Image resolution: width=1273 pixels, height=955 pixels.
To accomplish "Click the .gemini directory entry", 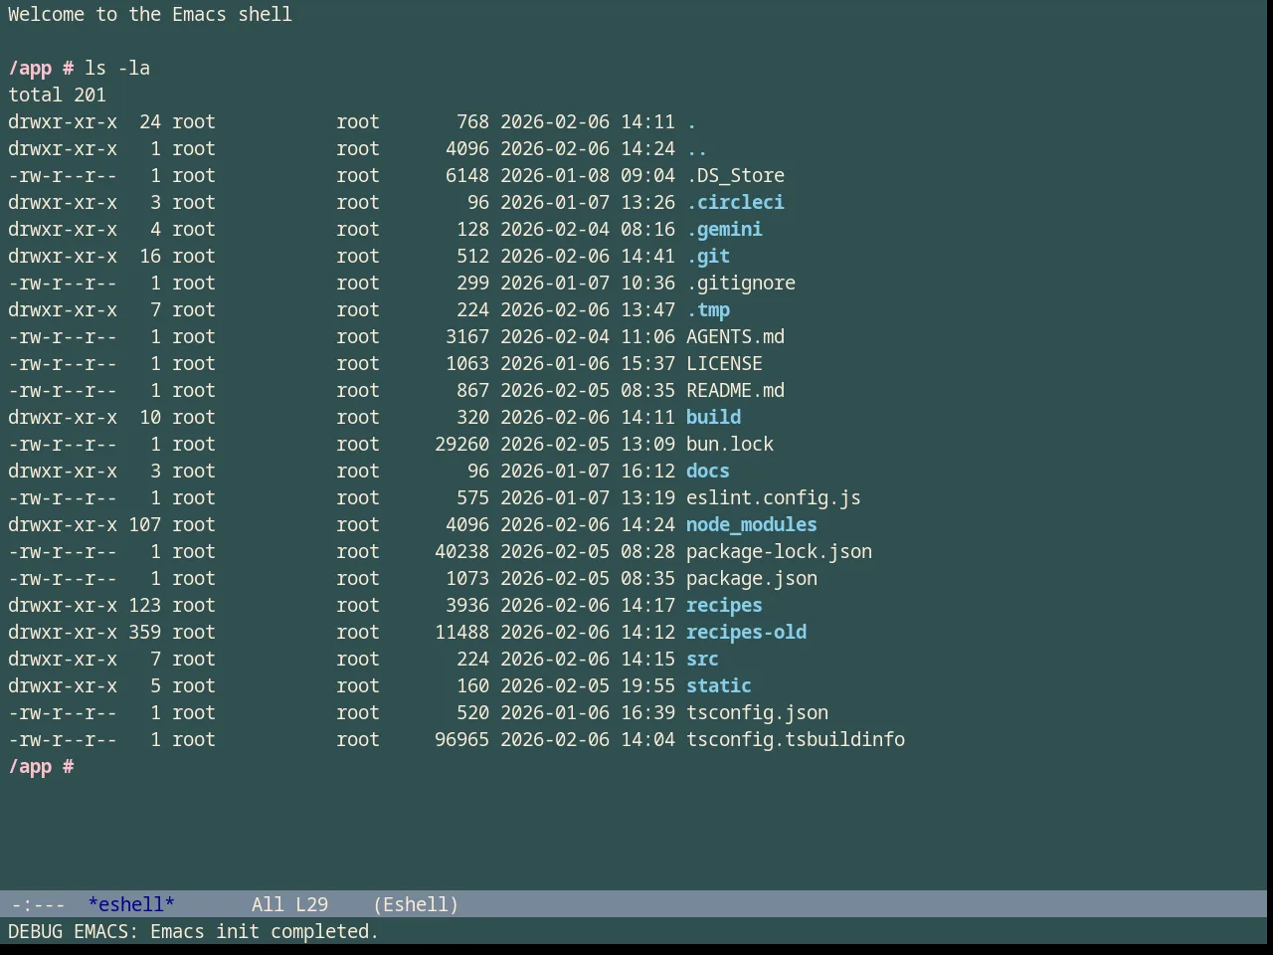I will [724, 229].
